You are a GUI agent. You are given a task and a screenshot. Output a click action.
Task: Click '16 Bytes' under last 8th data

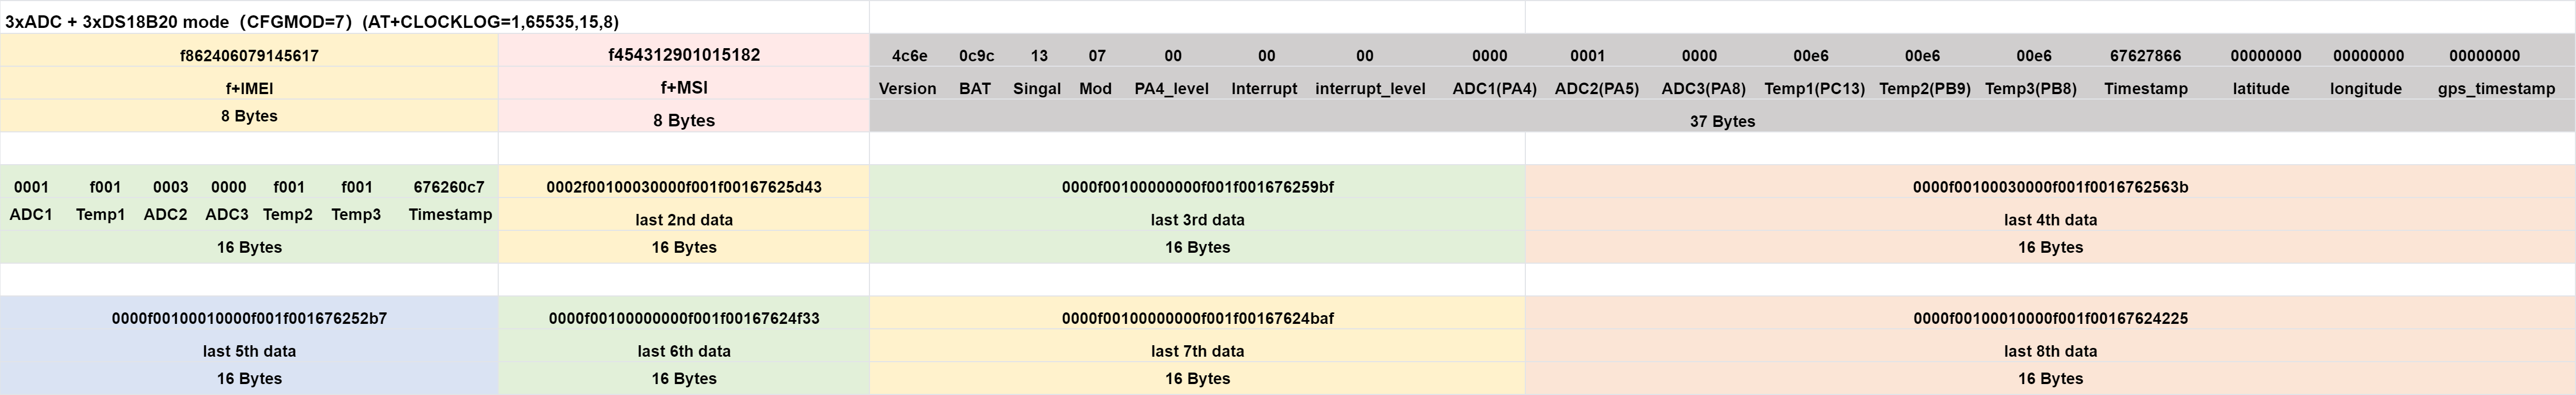[2050, 379]
